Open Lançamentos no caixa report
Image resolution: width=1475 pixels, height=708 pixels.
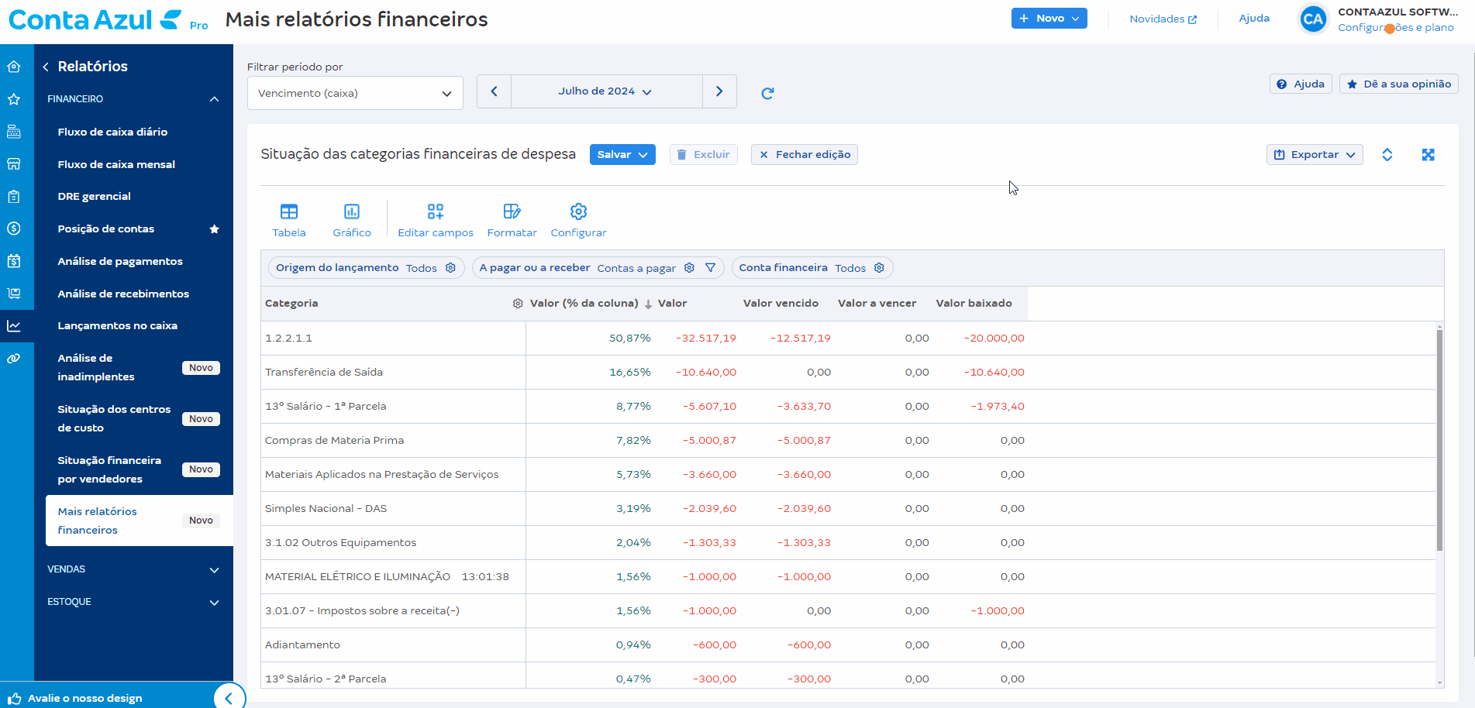click(117, 326)
